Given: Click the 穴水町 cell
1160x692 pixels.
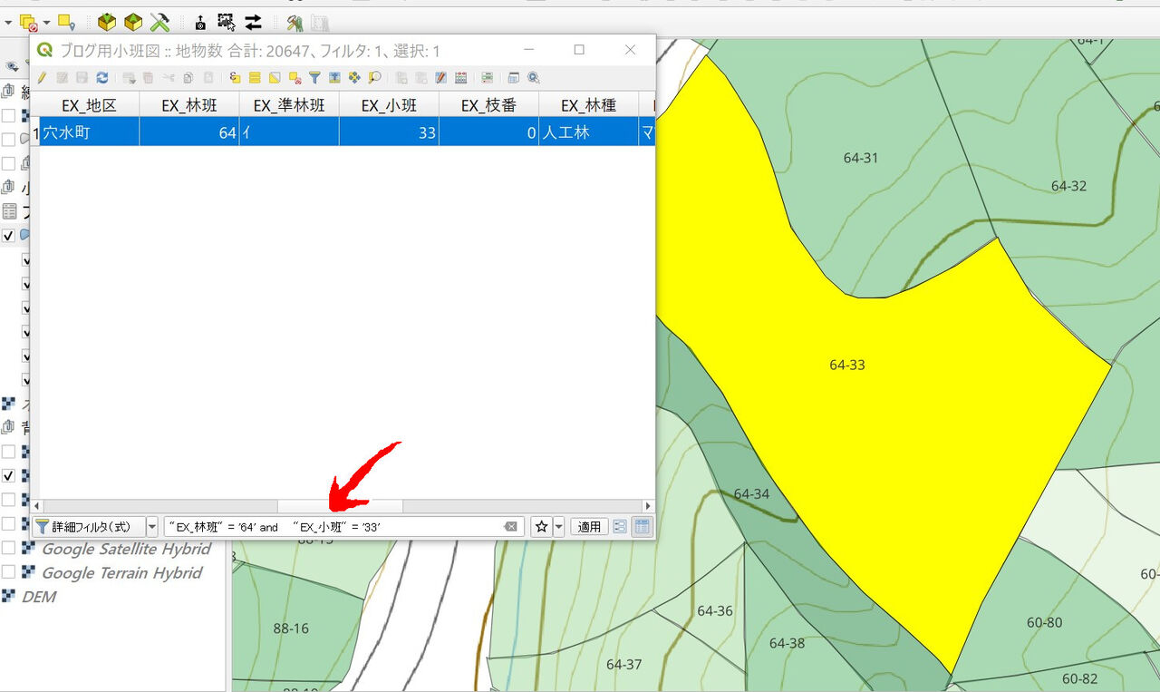Looking at the screenshot, I should (89, 132).
